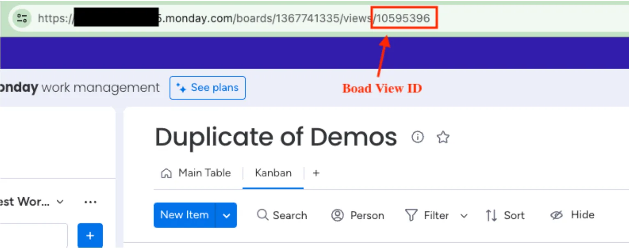Expand the workspace selector chevron
The image size is (629, 248).
(60, 202)
